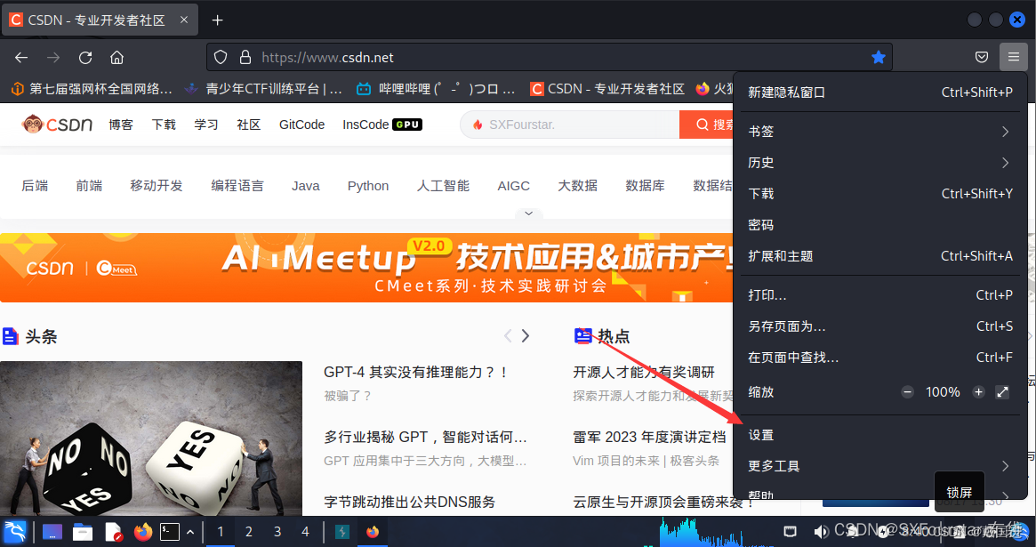This screenshot has height=547, width=1036.
Task: Launch the text editor from the taskbar
Action: [x=113, y=532]
